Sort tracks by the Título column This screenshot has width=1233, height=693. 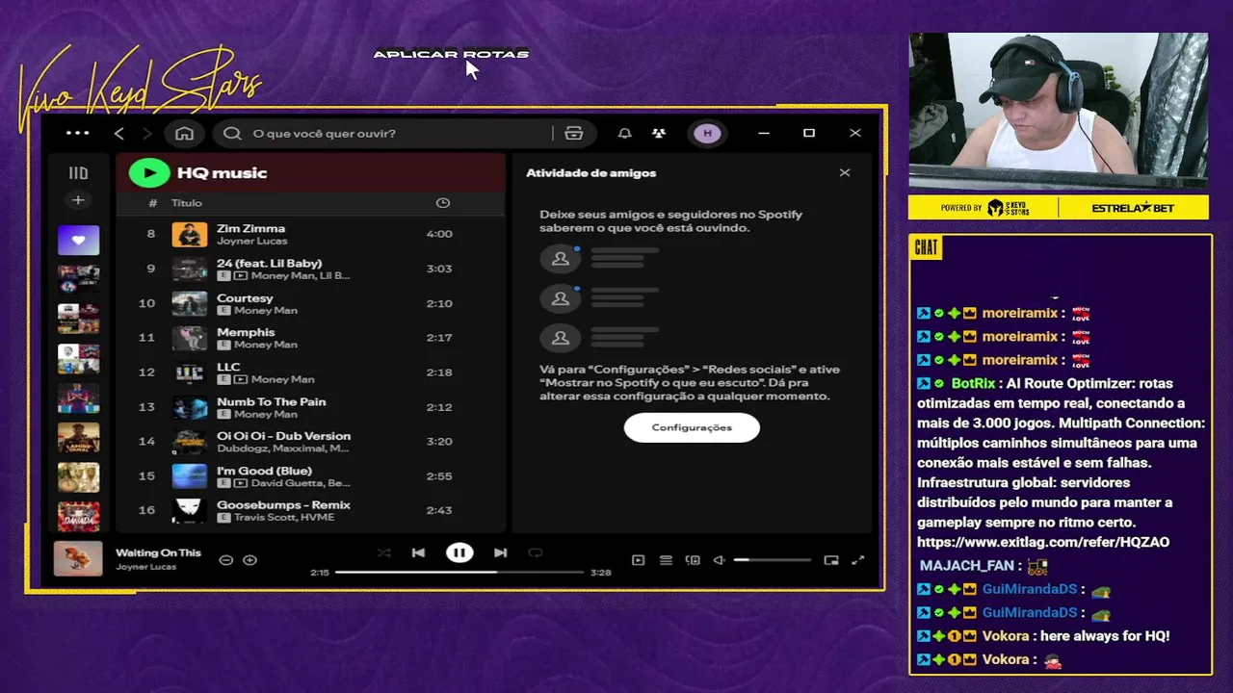pyautogui.click(x=187, y=203)
